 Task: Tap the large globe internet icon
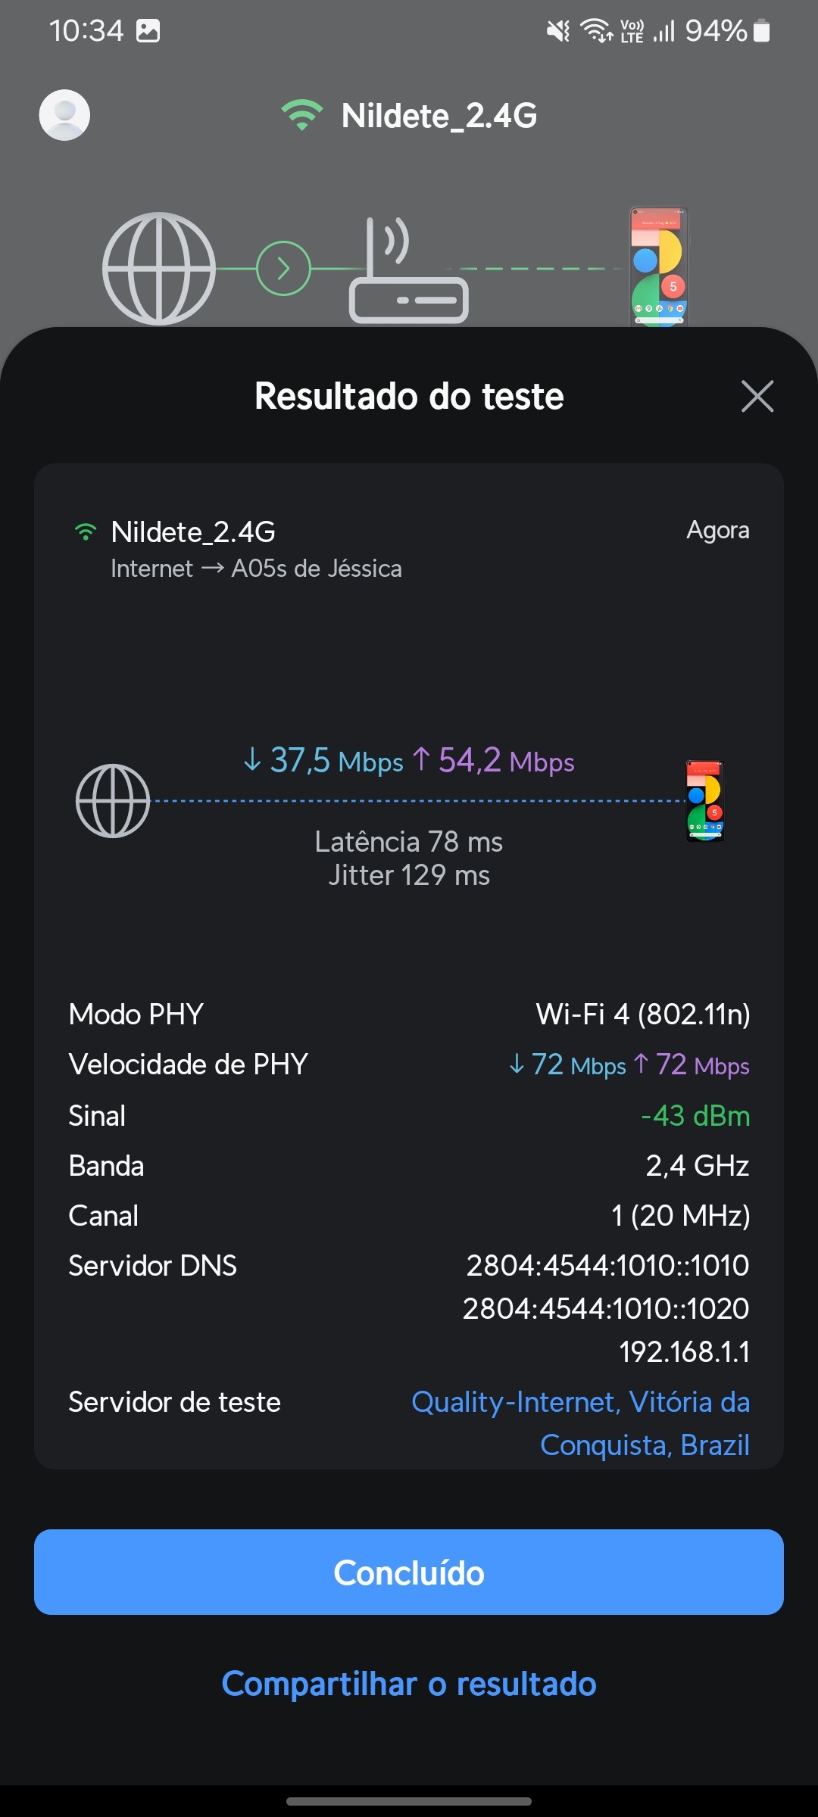pyautogui.click(x=159, y=269)
